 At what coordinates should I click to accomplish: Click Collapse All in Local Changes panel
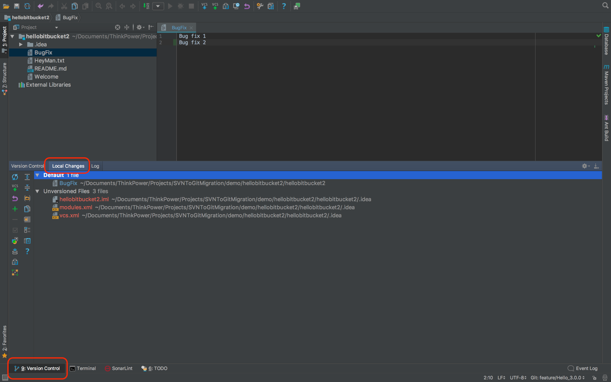point(27,188)
